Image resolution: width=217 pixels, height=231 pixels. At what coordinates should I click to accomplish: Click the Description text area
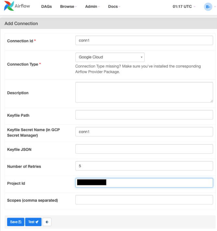[144, 92]
